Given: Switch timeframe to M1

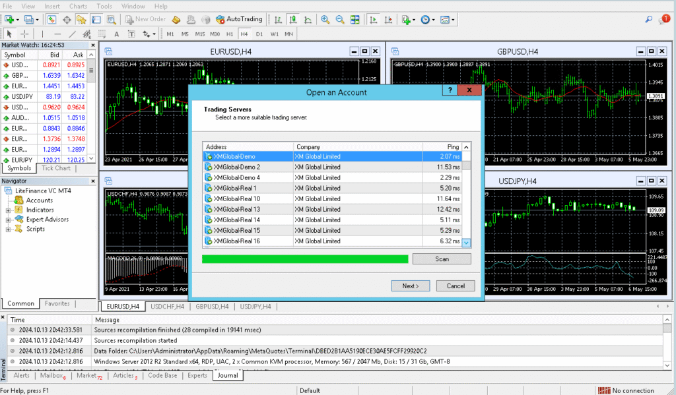Looking at the screenshot, I should point(170,34).
